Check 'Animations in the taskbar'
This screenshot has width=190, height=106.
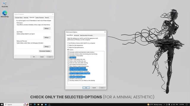69,56
